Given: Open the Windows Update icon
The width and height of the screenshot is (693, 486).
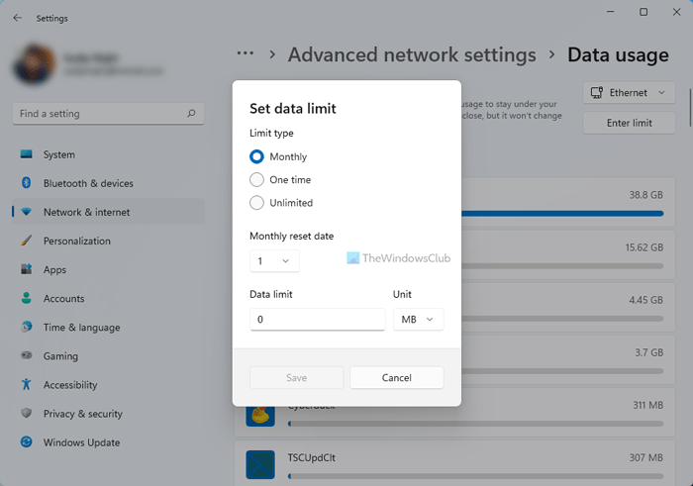Looking at the screenshot, I should 26,442.
